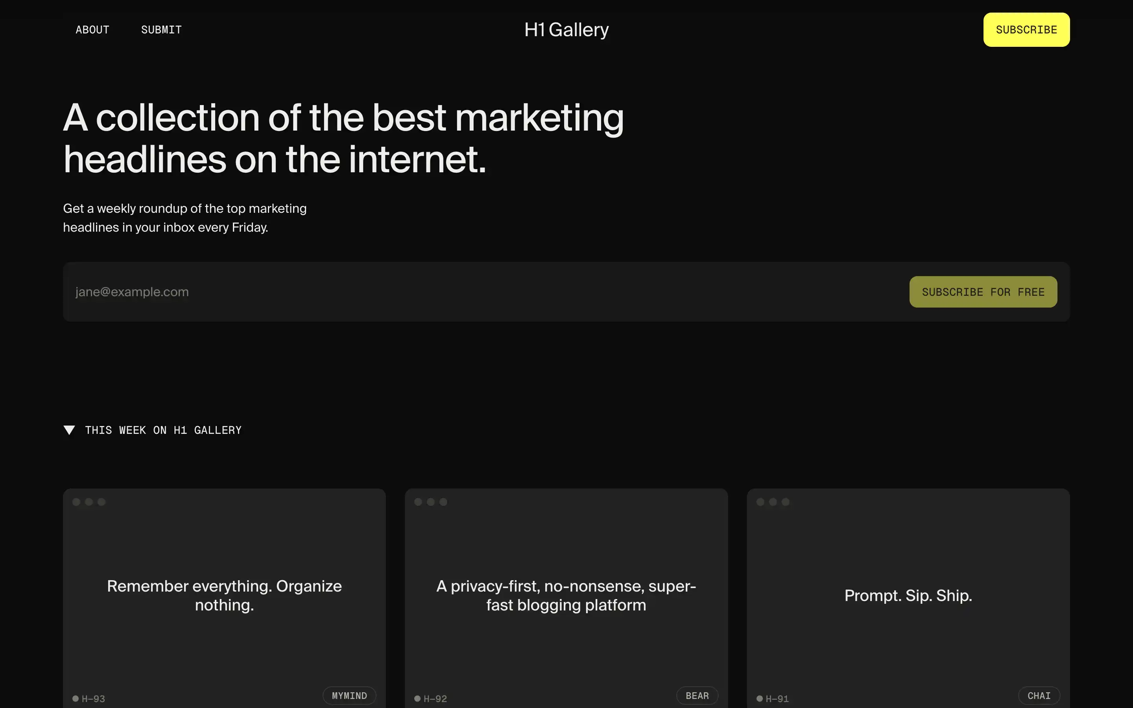Click the status dot beside H-92
The width and height of the screenshot is (1133, 708).
pos(417,699)
